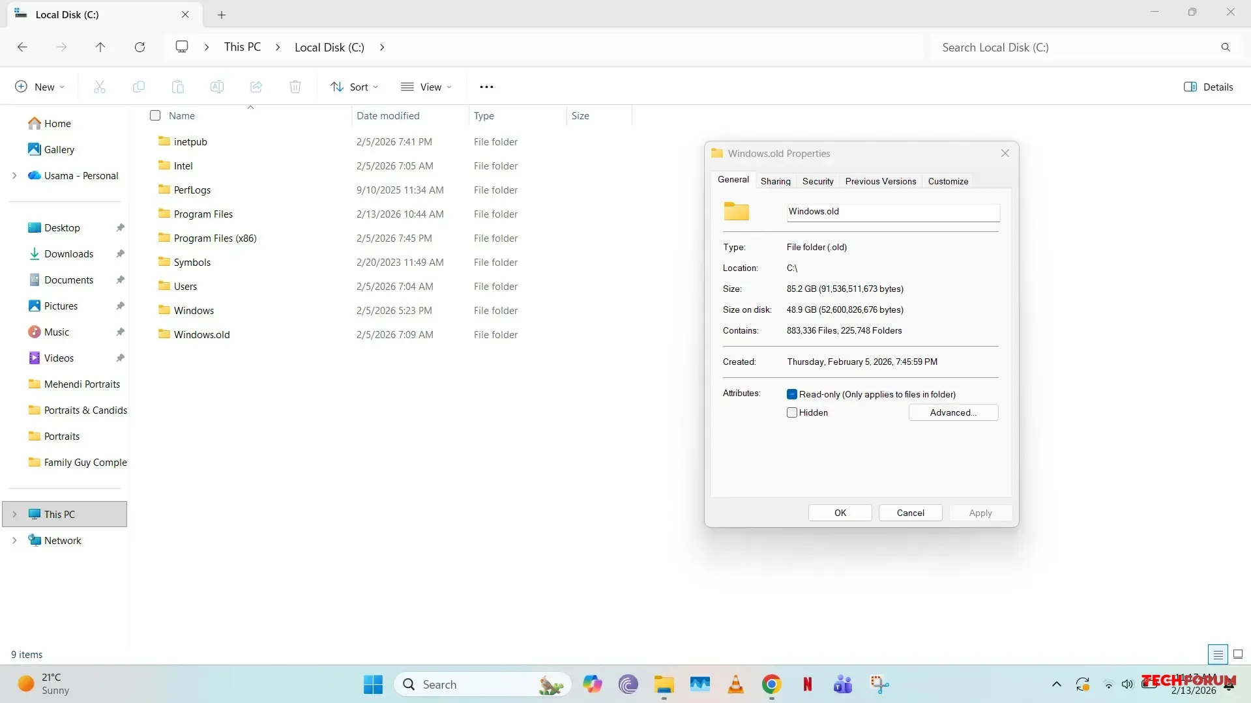Expand the Network tree node

[x=14, y=540]
